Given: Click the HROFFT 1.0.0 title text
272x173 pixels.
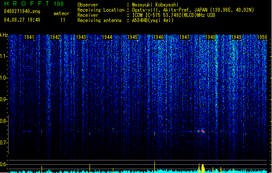Looking at the screenshot, I should (x=34, y=3).
